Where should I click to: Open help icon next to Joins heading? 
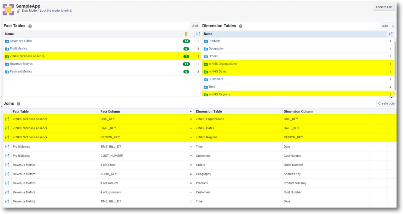click(x=18, y=104)
